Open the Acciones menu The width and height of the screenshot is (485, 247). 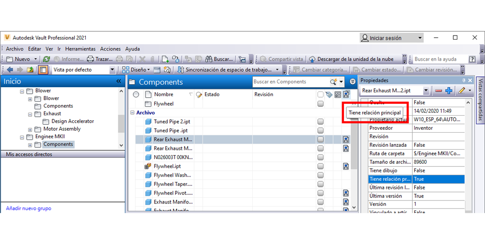pyautogui.click(x=110, y=49)
